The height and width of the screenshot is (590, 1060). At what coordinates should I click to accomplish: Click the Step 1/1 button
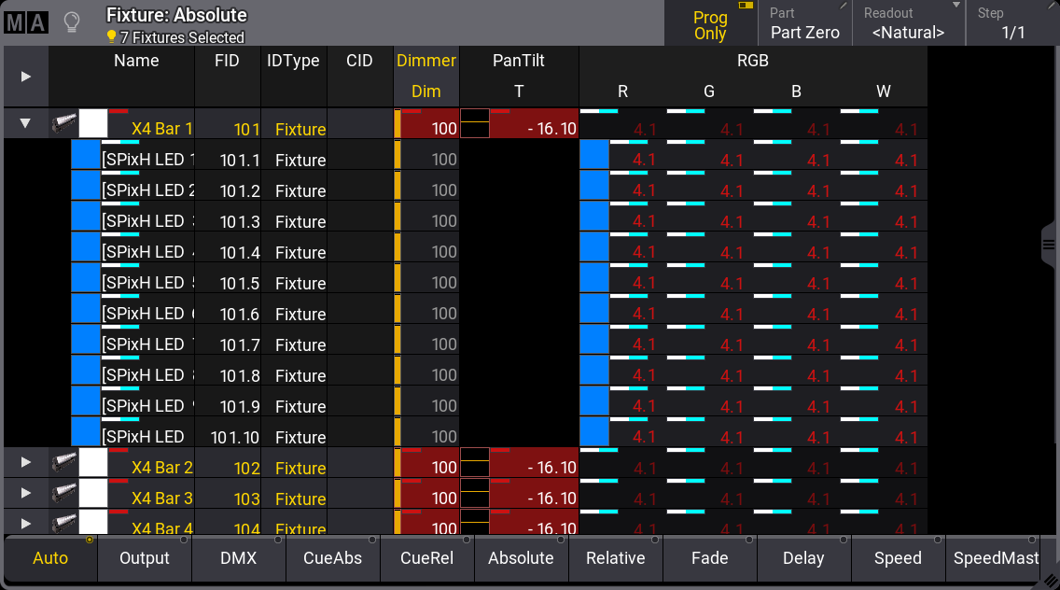tap(1012, 24)
